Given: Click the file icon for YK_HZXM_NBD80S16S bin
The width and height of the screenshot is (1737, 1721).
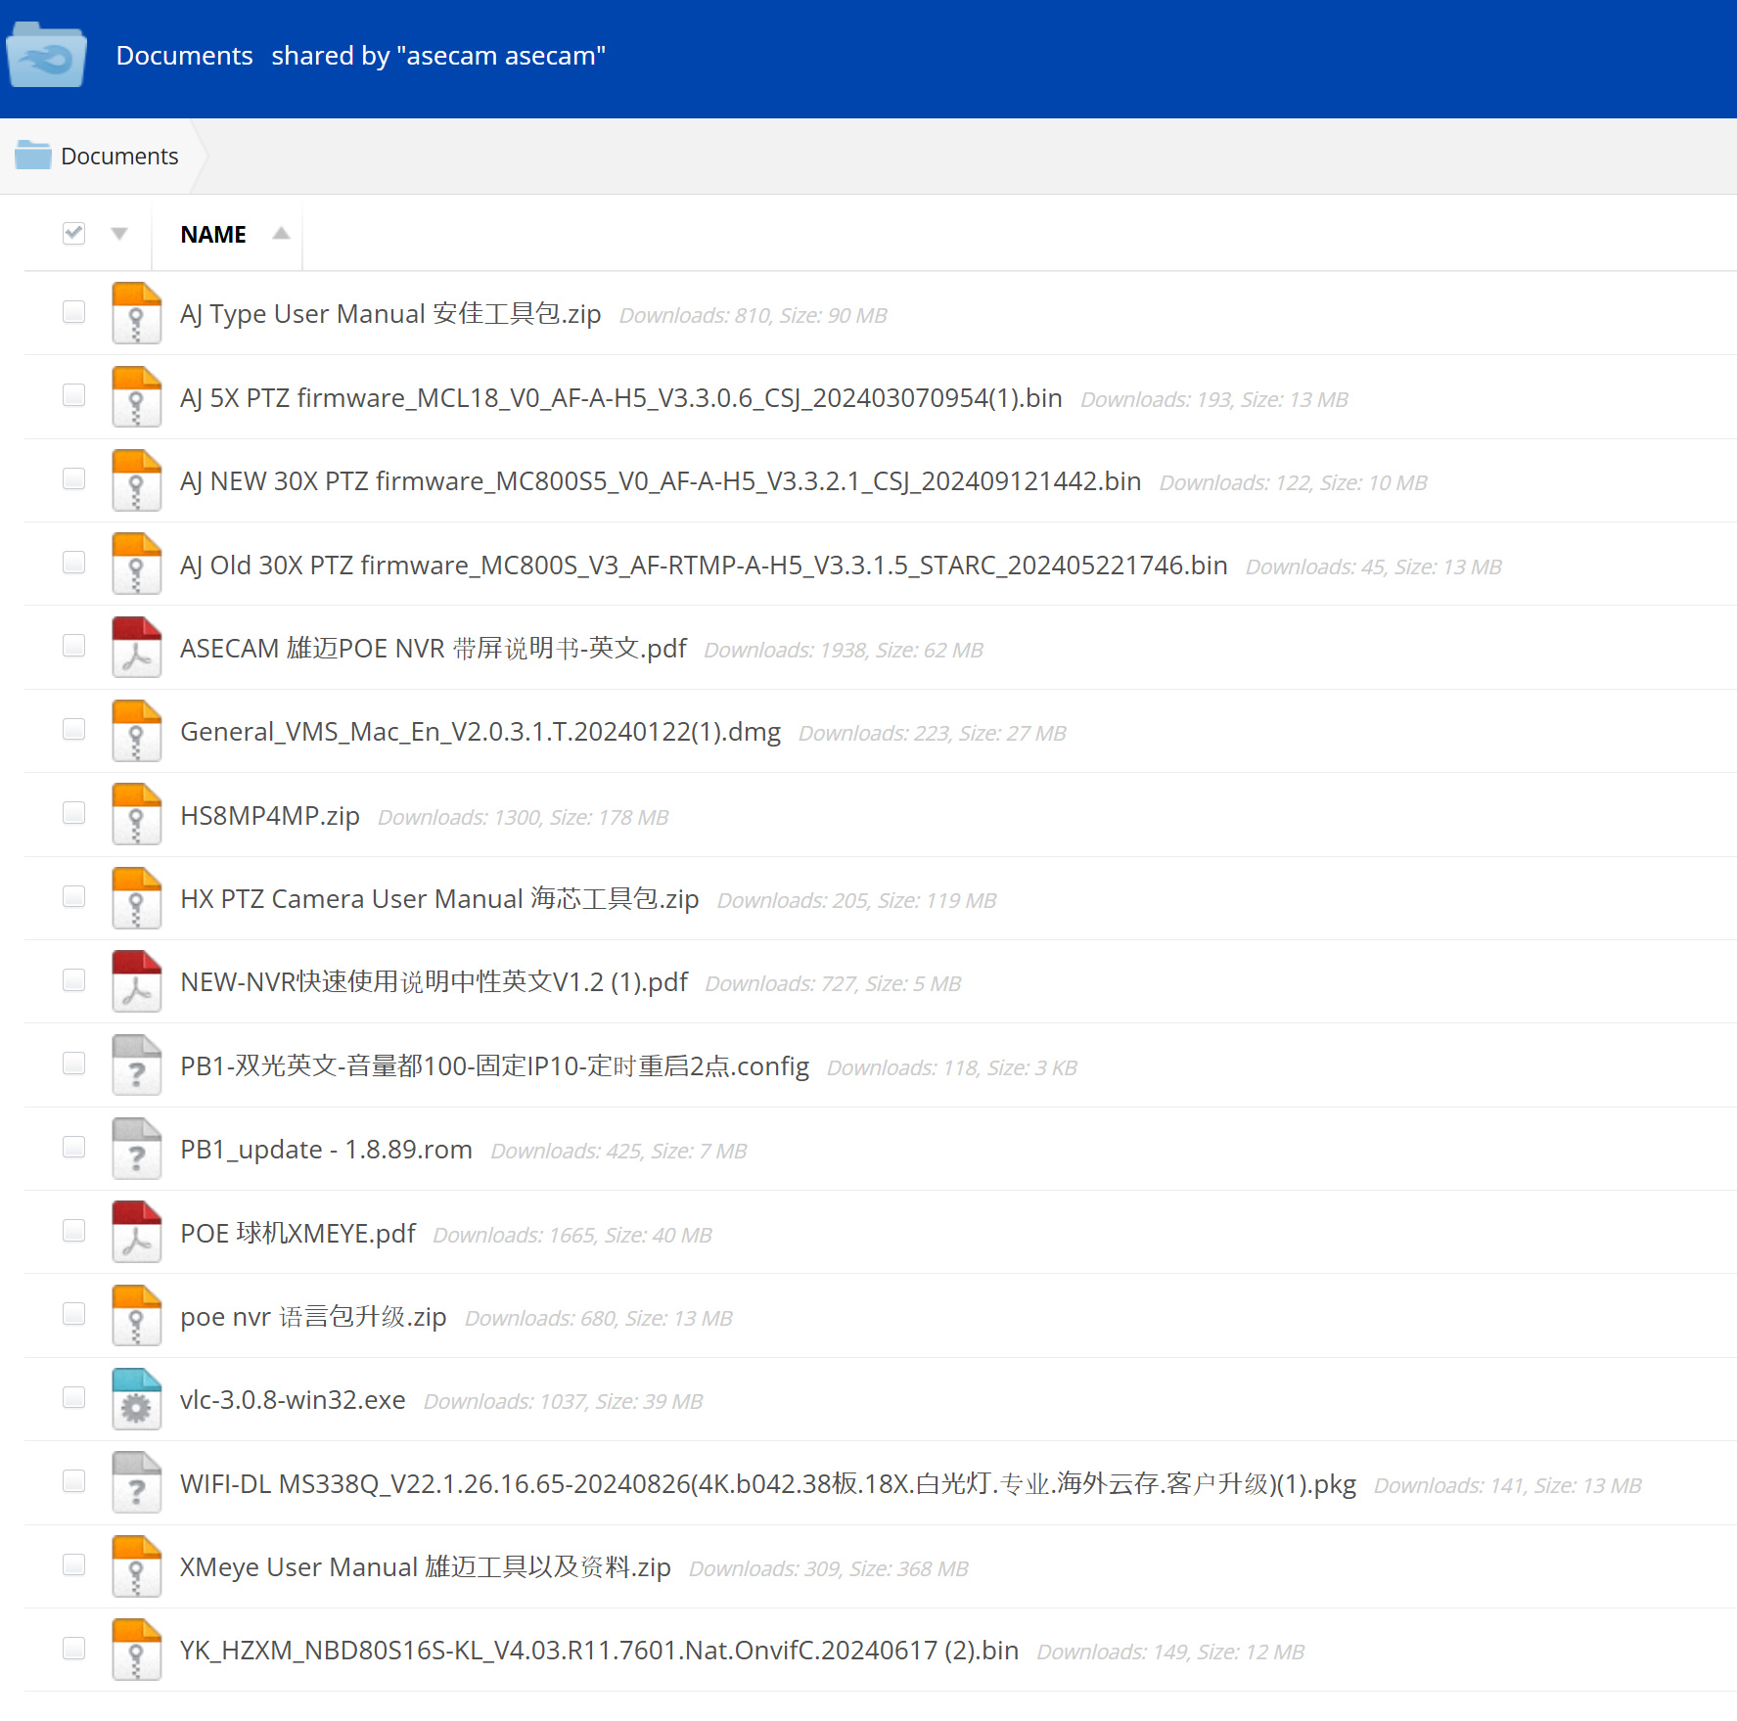Looking at the screenshot, I should click(x=136, y=1650).
